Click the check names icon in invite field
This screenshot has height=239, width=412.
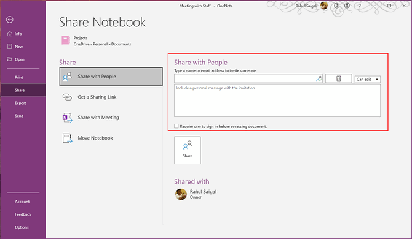tap(319, 78)
